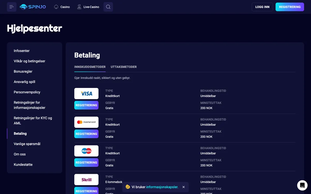Select Betaling in the sidebar
This screenshot has height=194, width=311.
20,133
